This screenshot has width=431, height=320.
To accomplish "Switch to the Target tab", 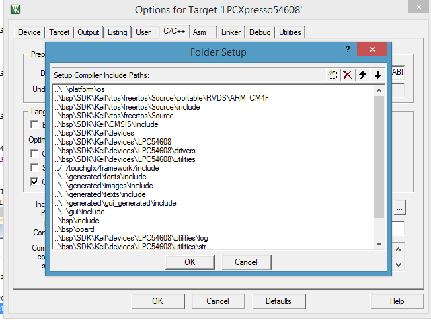I will (59, 32).
